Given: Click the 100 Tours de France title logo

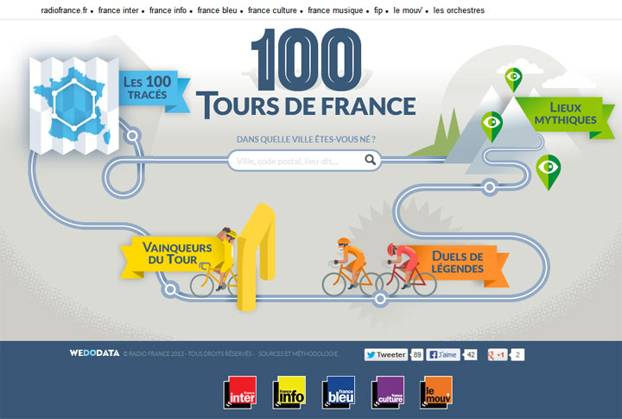Looking at the screenshot, I should click(306, 73).
